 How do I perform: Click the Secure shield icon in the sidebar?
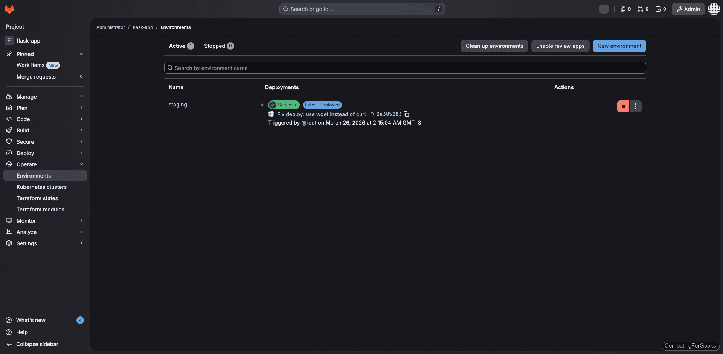pos(9,142)
